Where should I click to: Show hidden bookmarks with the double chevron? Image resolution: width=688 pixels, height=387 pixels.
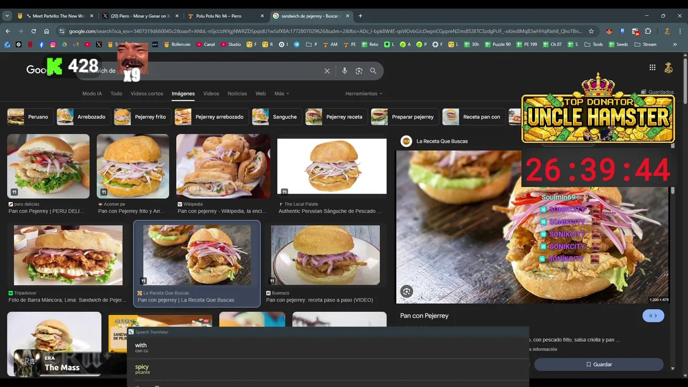point(675,45)
